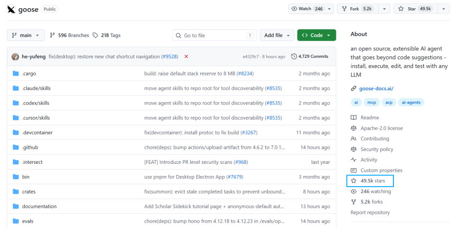Viewport: 468px width, 228px height.
Task: Click the failed status red X icon
Action: [186, 56]
